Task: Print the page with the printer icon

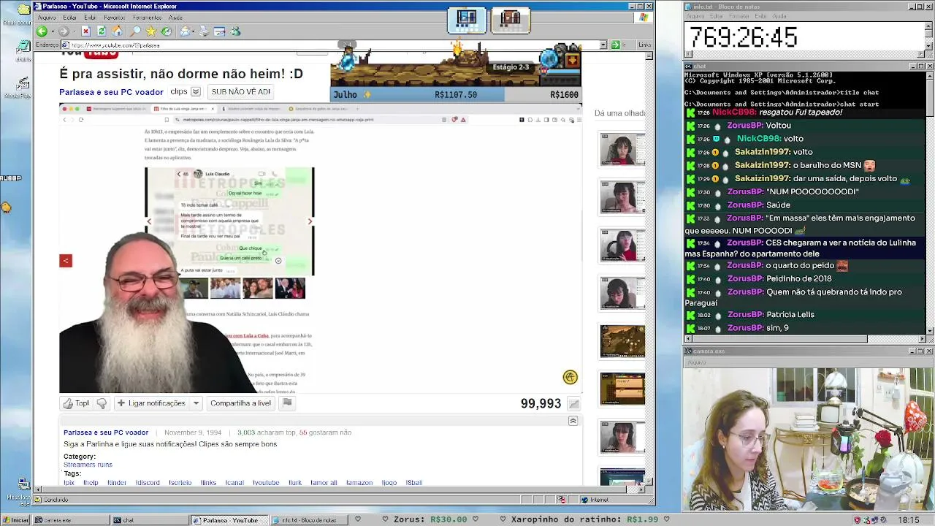Action: [204, 31]
